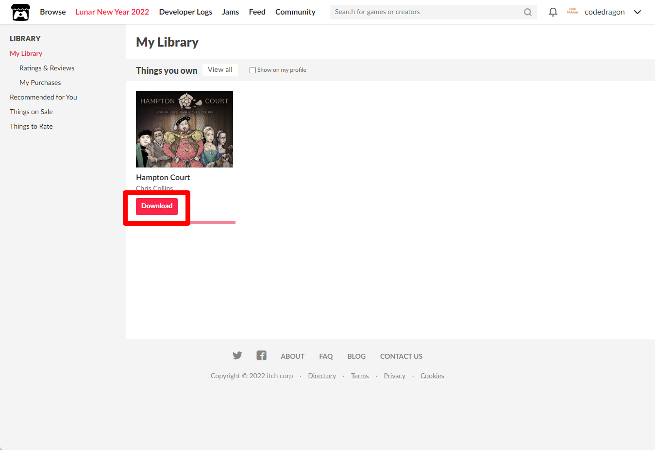
Task: Open the Twitter icon in footer
Action: [x=237, y=355]
